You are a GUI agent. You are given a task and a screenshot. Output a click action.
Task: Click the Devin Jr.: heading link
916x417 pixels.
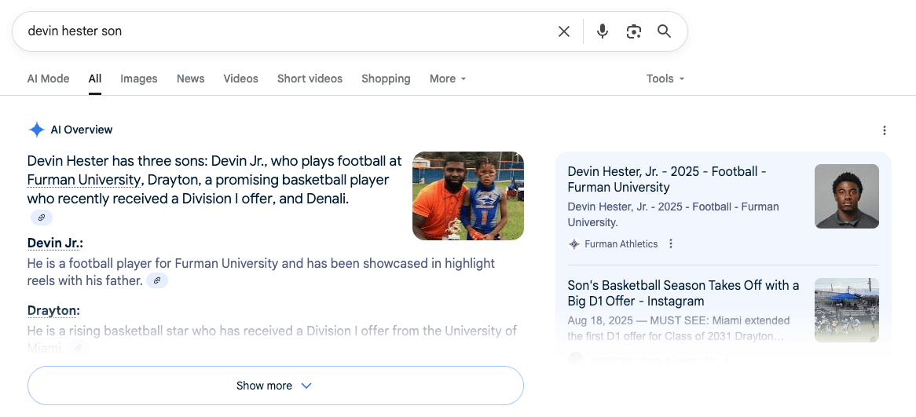tap(56, 243)
